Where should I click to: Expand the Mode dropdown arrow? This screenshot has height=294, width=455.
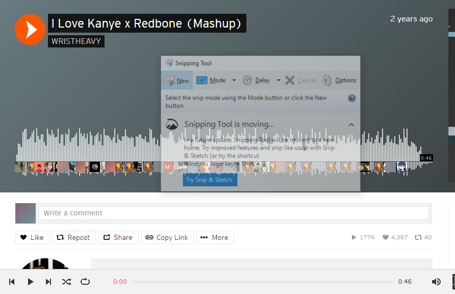click(234, 80)
